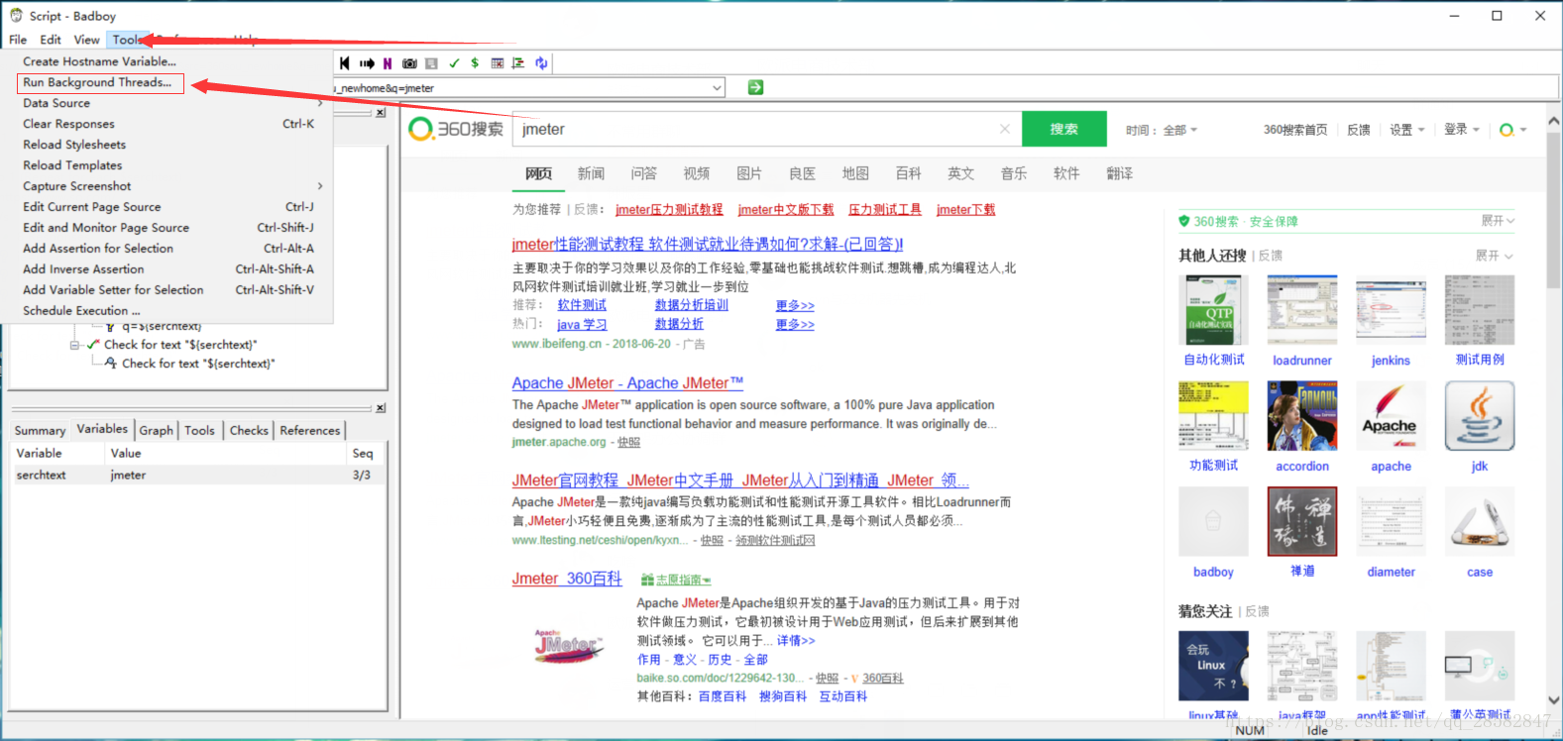The height and width of the screenshot is (741, 1563).
Task: Open the 时间: 全部 filter dropdown
Action: [1162, 130]
